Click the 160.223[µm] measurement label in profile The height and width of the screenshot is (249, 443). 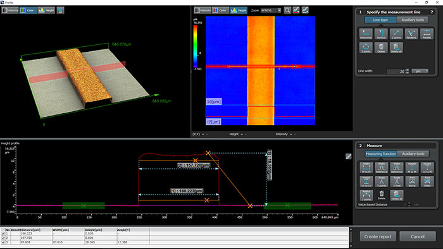[187, 191]
